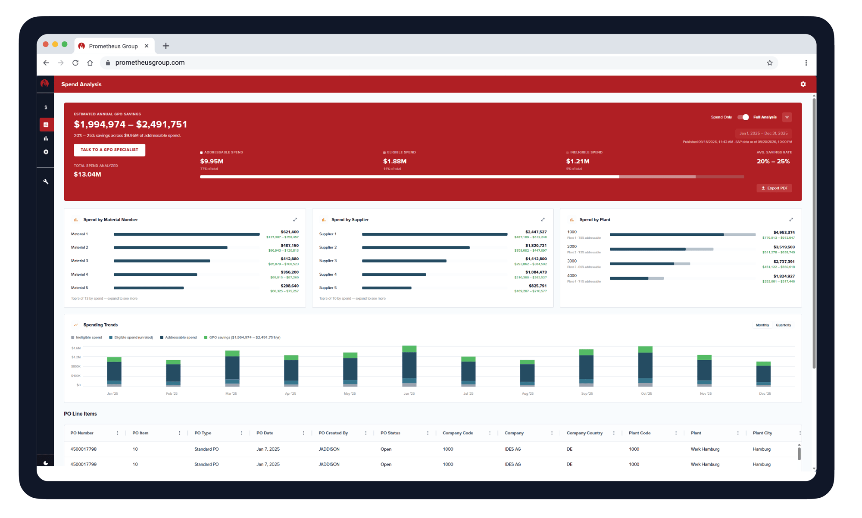
Task: Open PO Status column options menu
Action: click(x=428, y=433)
